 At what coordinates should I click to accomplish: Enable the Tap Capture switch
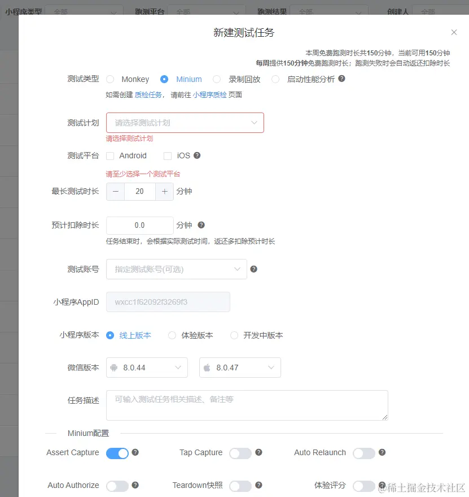240,453
